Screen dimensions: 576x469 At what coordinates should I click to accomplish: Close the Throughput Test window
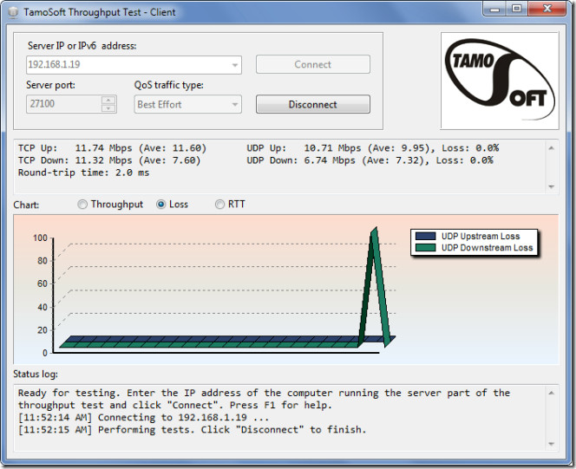coord(547,9)
